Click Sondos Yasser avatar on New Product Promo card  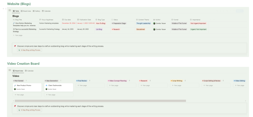[15, 89]
